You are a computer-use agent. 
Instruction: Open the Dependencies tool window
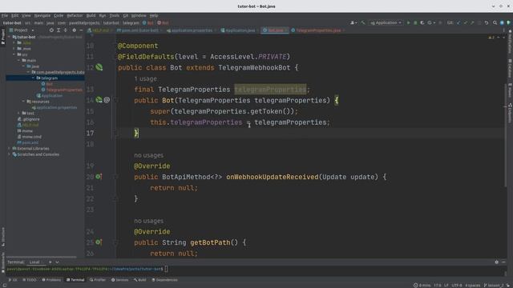coord(164,280)
